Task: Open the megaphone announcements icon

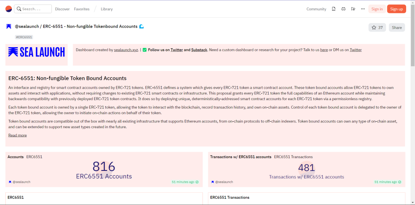Action: pyautogui.click(x=353, y=9)
